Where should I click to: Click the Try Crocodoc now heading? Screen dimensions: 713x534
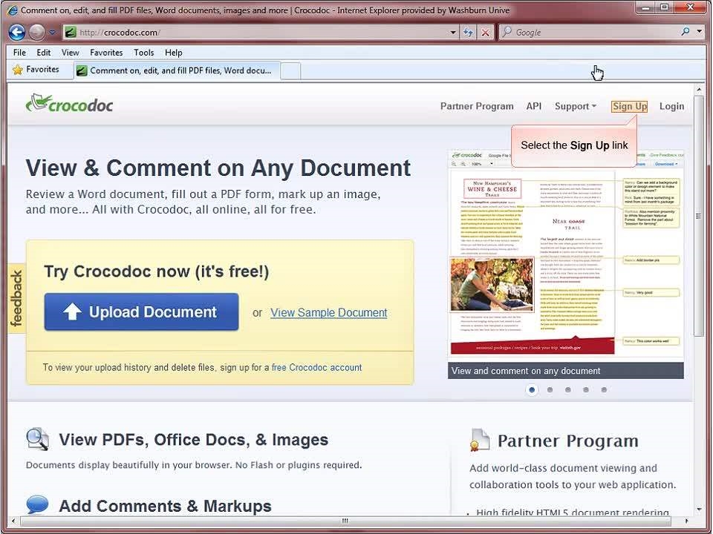(157, 271)
